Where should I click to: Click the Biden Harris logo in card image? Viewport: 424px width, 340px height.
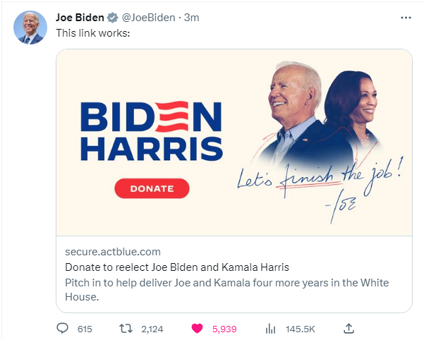point(152,131)
